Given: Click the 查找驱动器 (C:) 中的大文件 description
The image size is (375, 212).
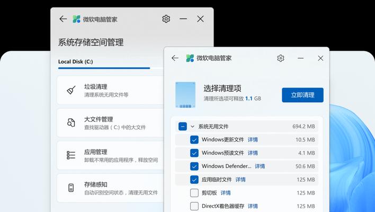Looking at the screenshot, I should [115, 128].
